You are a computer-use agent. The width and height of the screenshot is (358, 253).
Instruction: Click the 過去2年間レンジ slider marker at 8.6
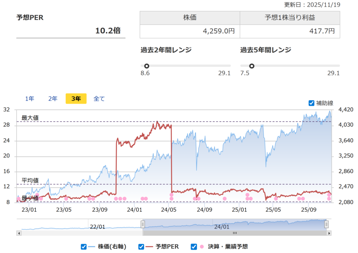point(146,66)
